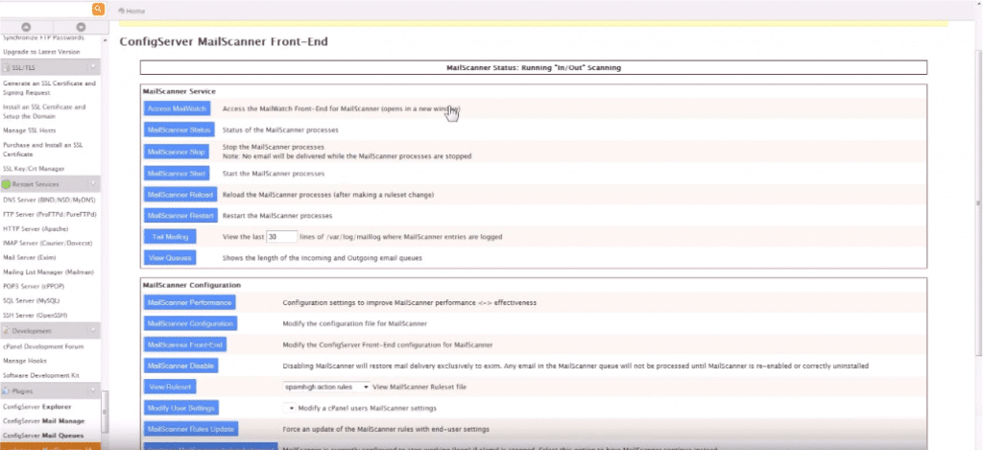Open Generate an SSL Certificate and Signing Request
Viewport: 983px width, 450px height.
[x=50, y=87]
